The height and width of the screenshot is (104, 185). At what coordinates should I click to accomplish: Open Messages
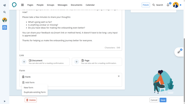[62, 5]
